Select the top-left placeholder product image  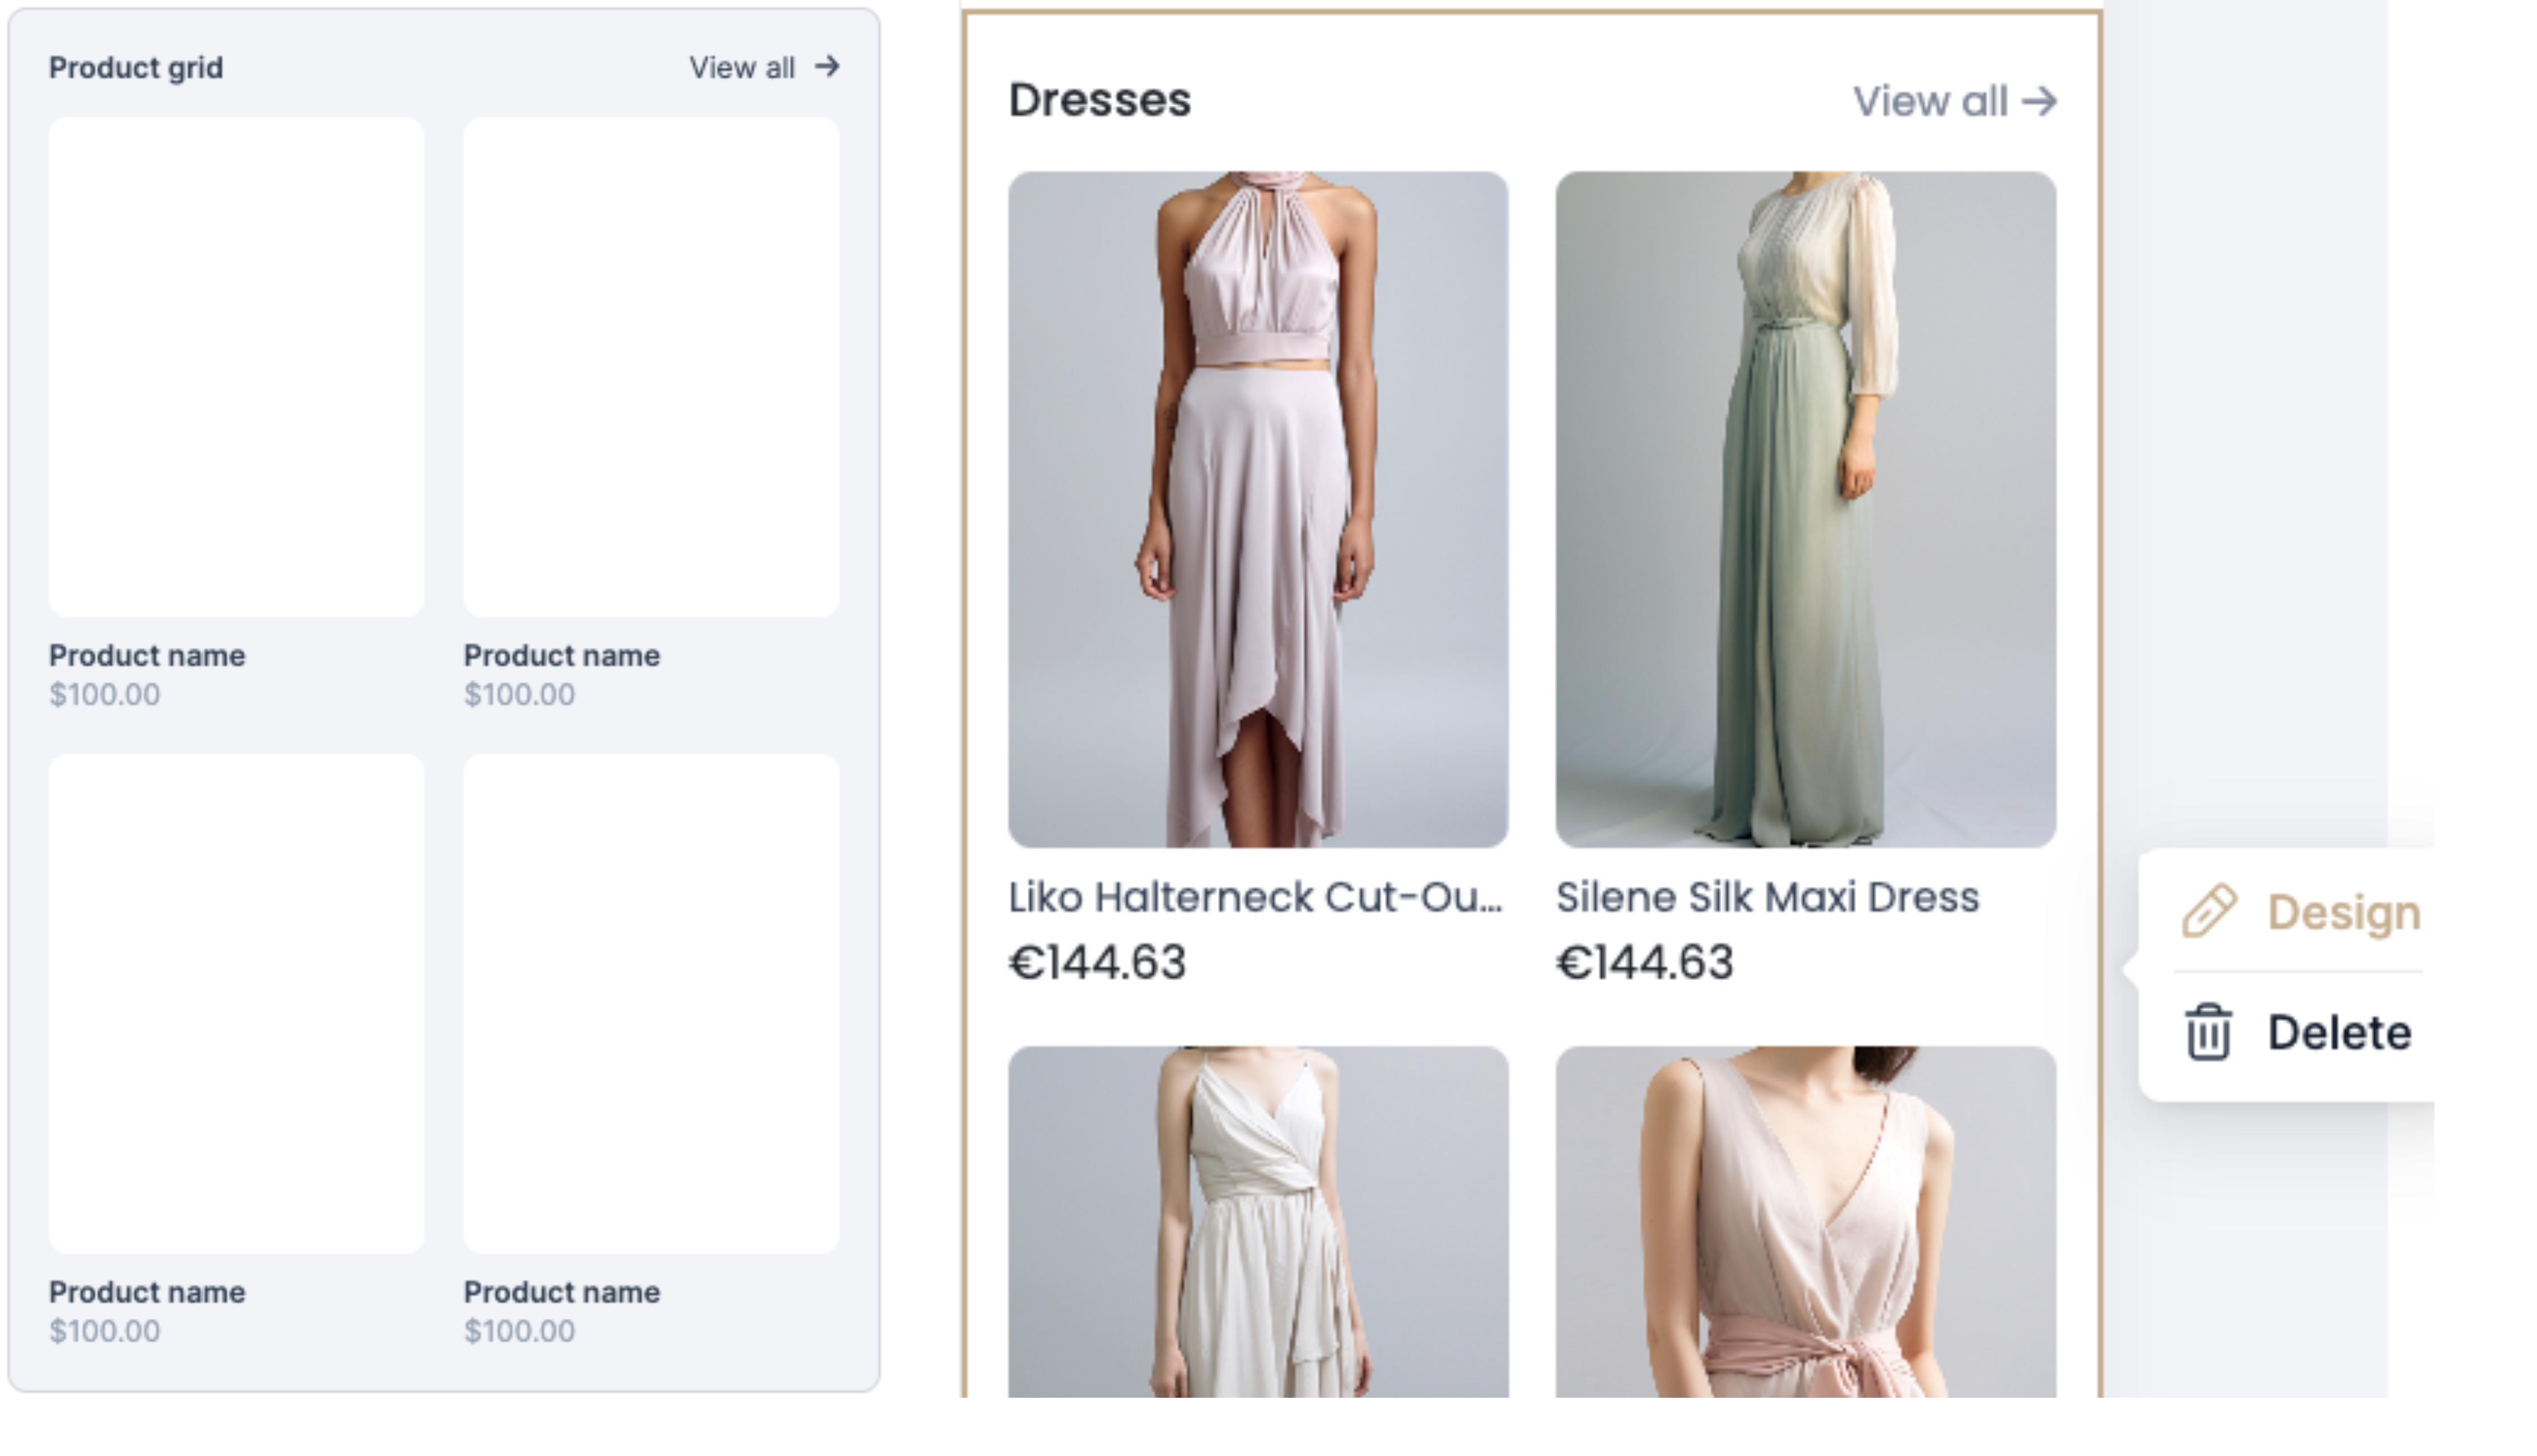pos(236,367)
